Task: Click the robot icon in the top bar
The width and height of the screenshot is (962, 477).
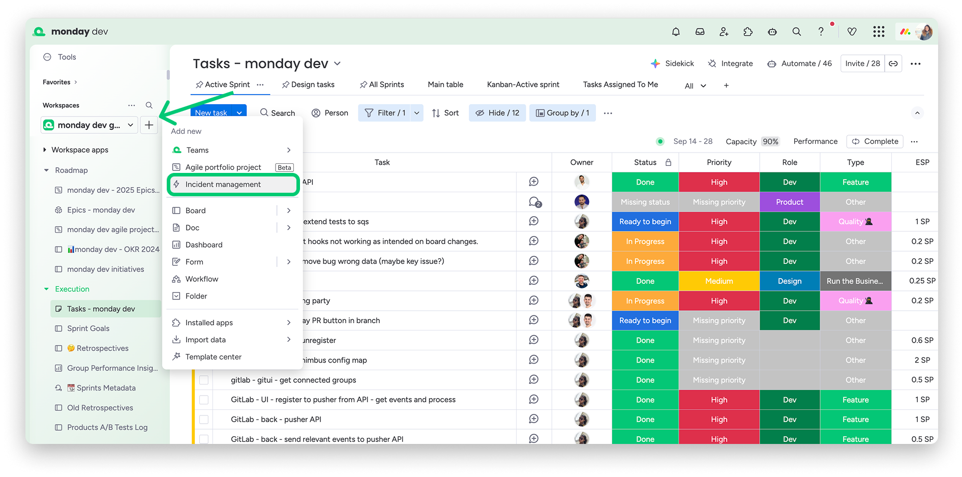Action: [772, 32]
